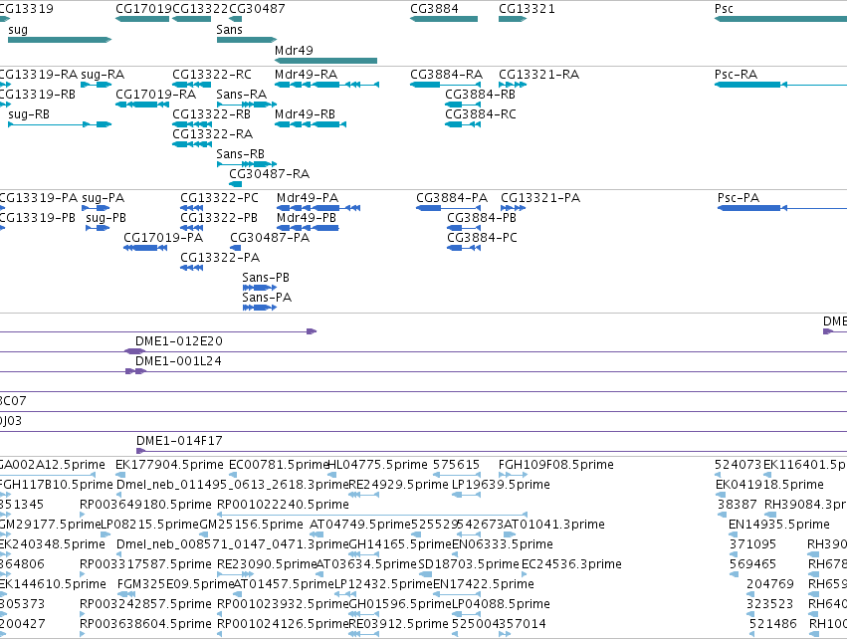The image size is (847, 639).
Task: Select the Sans-RB transcript label
Action: coord(241,154)
